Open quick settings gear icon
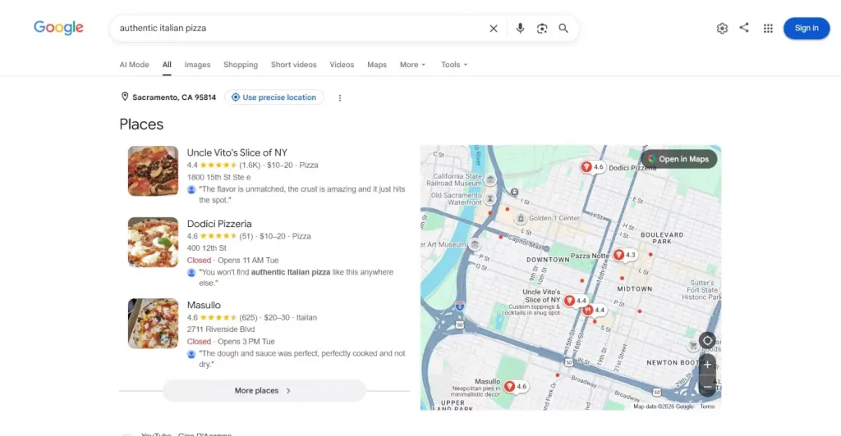841x436 pixels. (x=722, y=29)
